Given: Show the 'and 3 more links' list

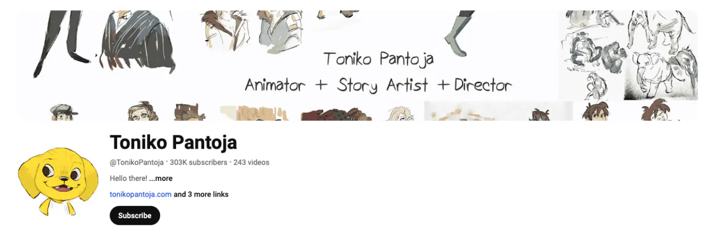Looking at the screenshot, I should tap(201, 195).
